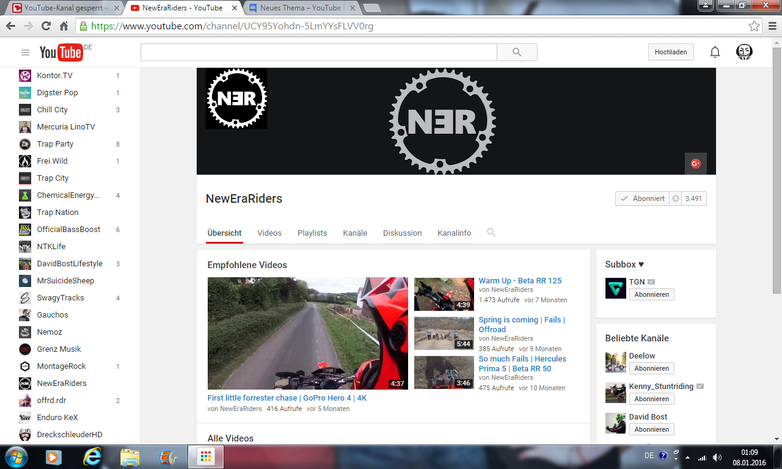This screenshot has width=782, height=469.
Task: Open the notifications bell
Action: 715,53
